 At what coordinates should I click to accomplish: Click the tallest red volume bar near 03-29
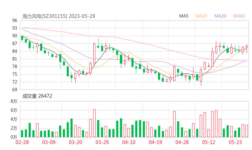(x=94, y=123)
